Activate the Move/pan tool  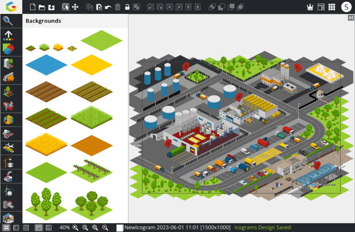(x=75, y=7)
